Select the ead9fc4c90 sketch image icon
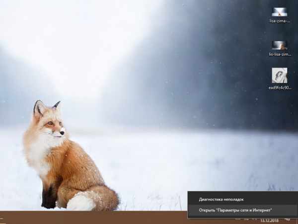The width and height of the screenshot is (298, 224). pyautogui.click(x=279, y=75)
